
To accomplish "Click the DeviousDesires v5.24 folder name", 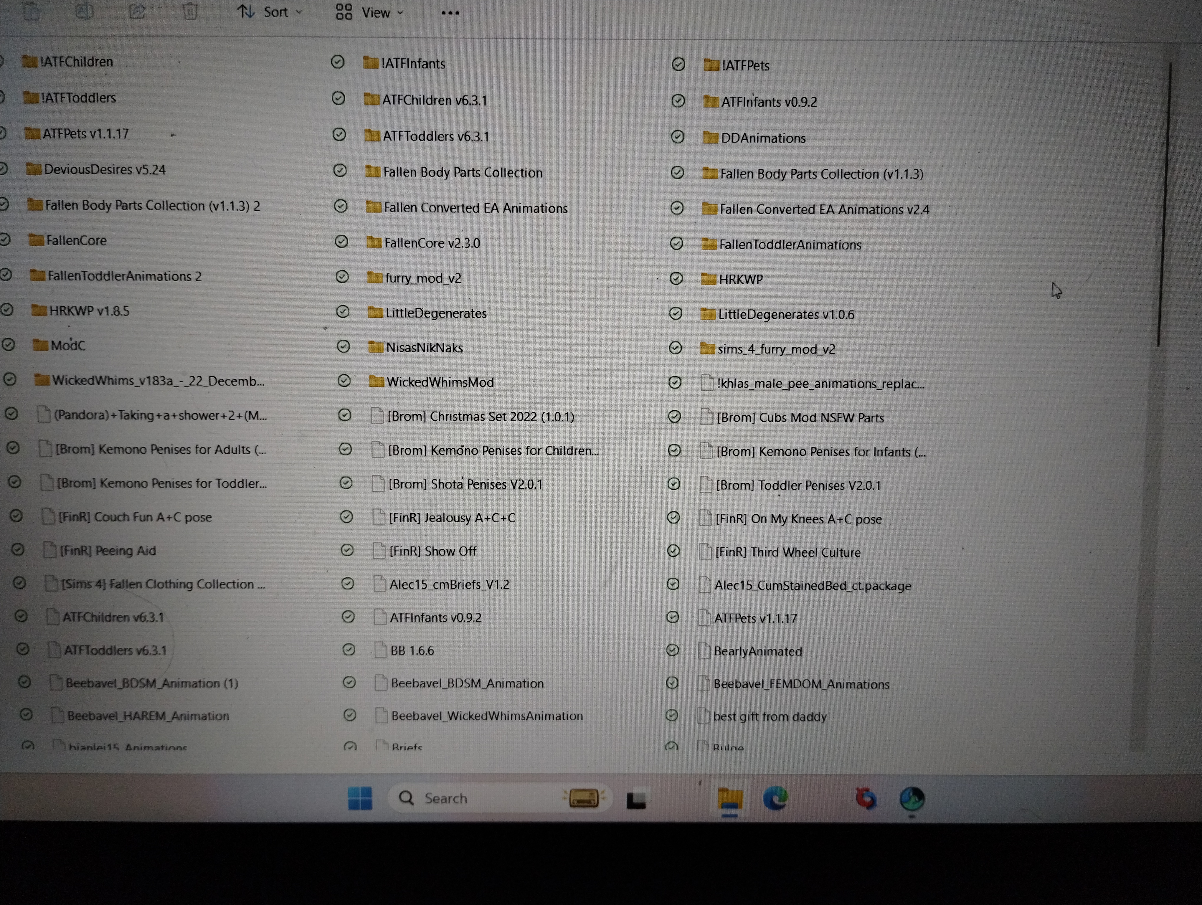I will (x=105, y=169).
